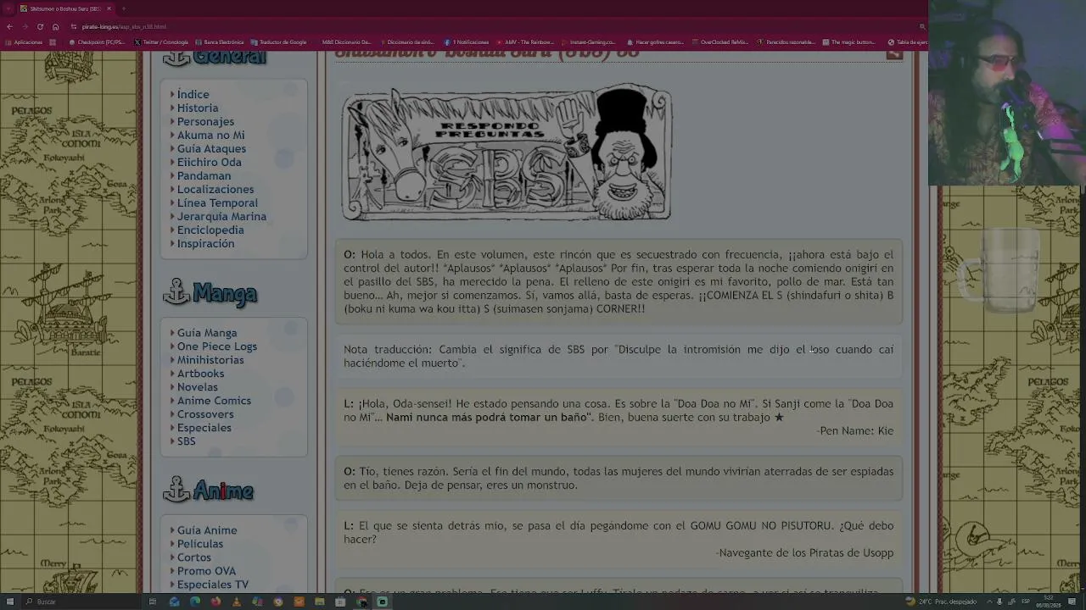Open the Banca Electrónica bookmark

point(220,42)
